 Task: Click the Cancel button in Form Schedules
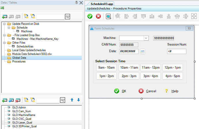coord(147,91)
